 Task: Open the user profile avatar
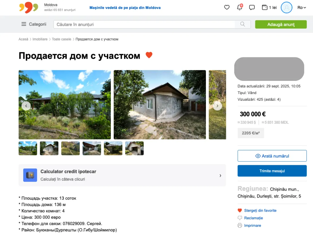pyautogui.click(x=286, y=7)
